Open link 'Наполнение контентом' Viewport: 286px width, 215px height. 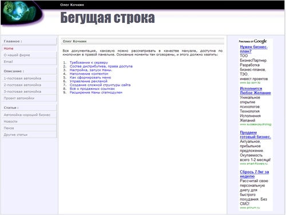pyautogui.click(x=89, y=74)
